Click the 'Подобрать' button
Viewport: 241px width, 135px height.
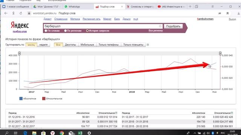(x=173, y=26)
